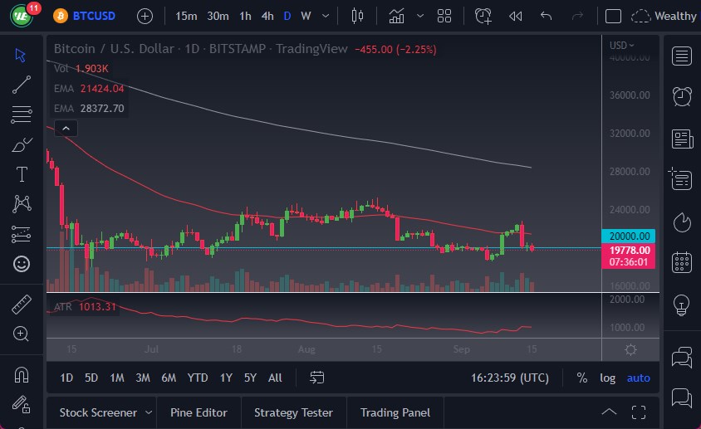Select the trend line drawing tool
Screen dimensions: 701x429
click(22, 84)
